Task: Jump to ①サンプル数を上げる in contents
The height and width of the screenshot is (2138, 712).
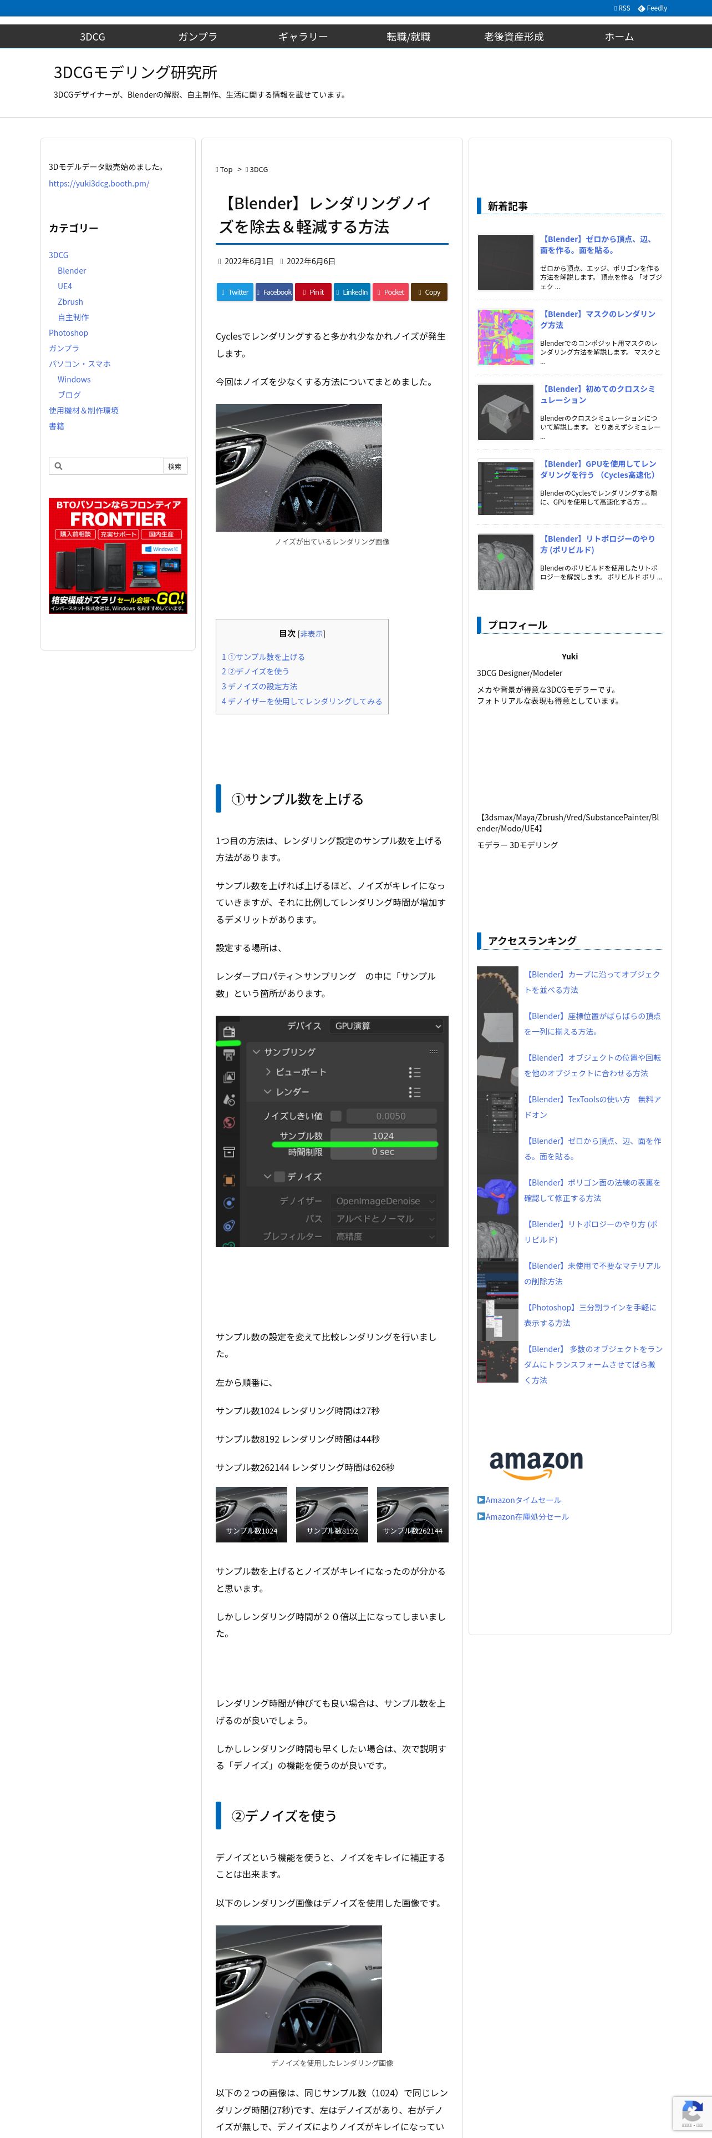Action: [x=263, y=657]
